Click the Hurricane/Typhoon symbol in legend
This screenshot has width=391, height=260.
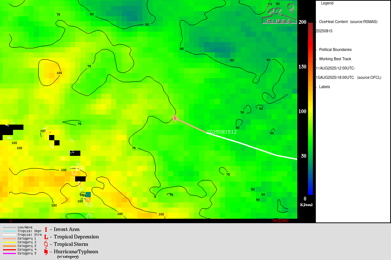click(46, 252)
